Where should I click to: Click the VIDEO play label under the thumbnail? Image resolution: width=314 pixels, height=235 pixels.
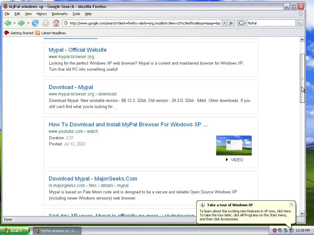[234, 160]
